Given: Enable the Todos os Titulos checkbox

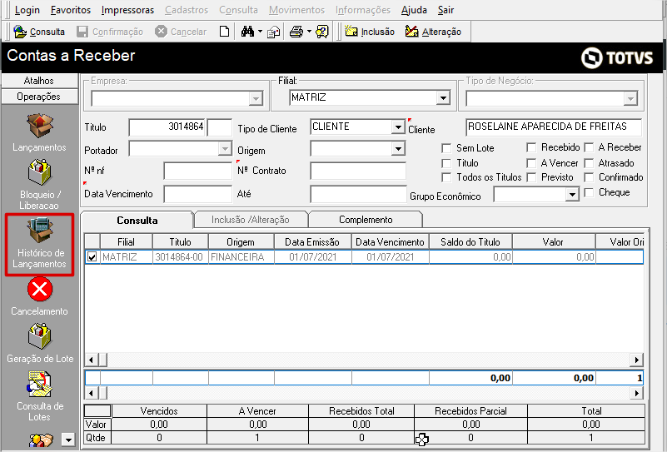Looking at the screenshot, I should [x=446, y=177].
